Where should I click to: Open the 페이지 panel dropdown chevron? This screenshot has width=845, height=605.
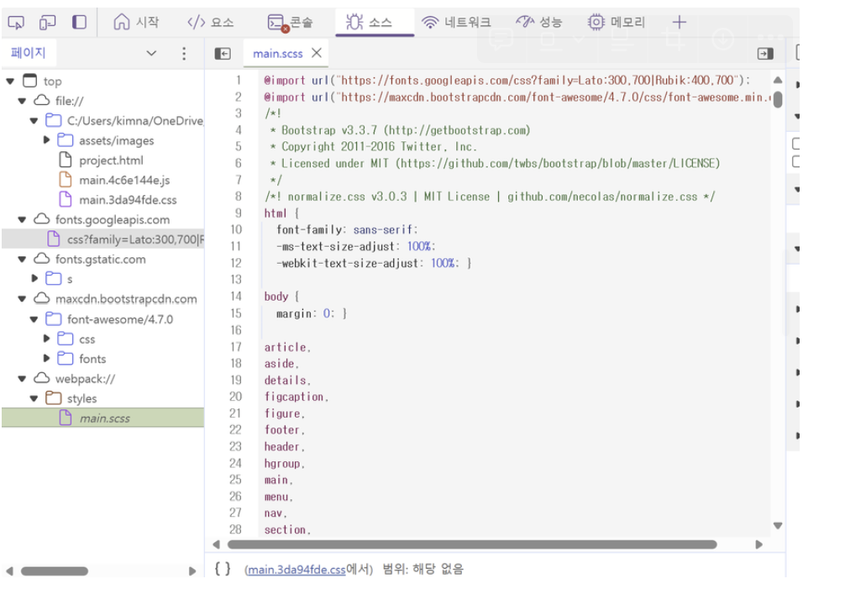click(x=150, y=52)
